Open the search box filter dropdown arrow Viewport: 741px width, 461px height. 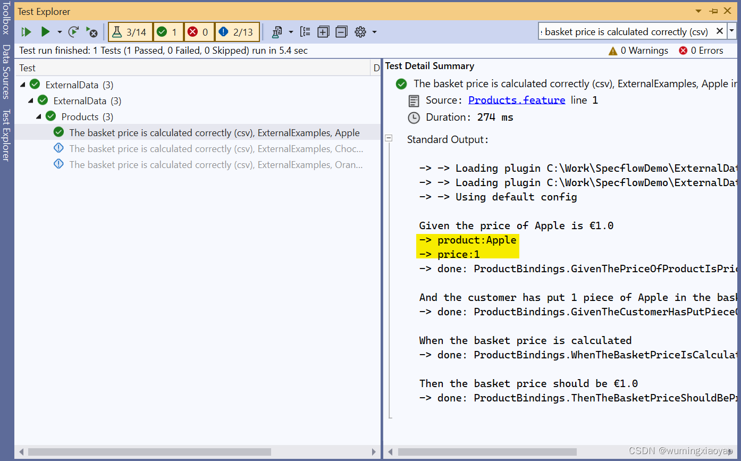tap(732, 31)
